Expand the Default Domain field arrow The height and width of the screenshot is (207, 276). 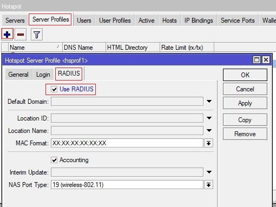coord(209,102)
